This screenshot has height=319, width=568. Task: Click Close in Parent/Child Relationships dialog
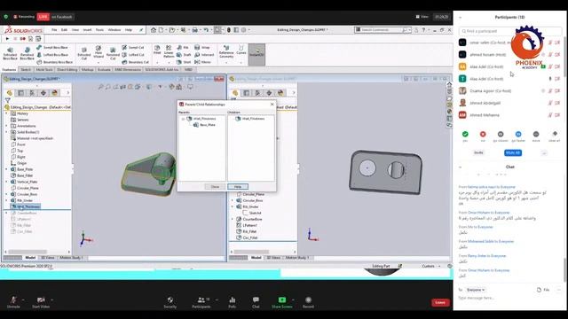click(215, 187)
